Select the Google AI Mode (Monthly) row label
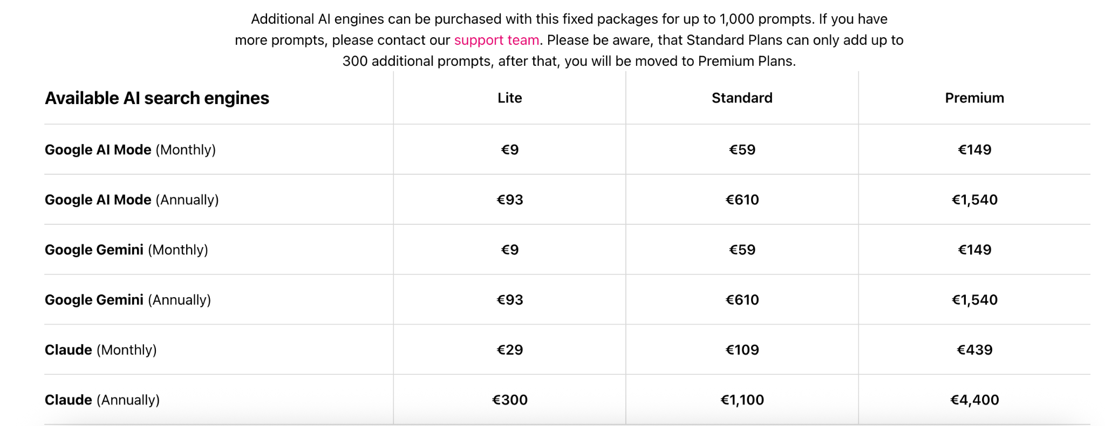Screen dimensions: 1105x426 130,149
